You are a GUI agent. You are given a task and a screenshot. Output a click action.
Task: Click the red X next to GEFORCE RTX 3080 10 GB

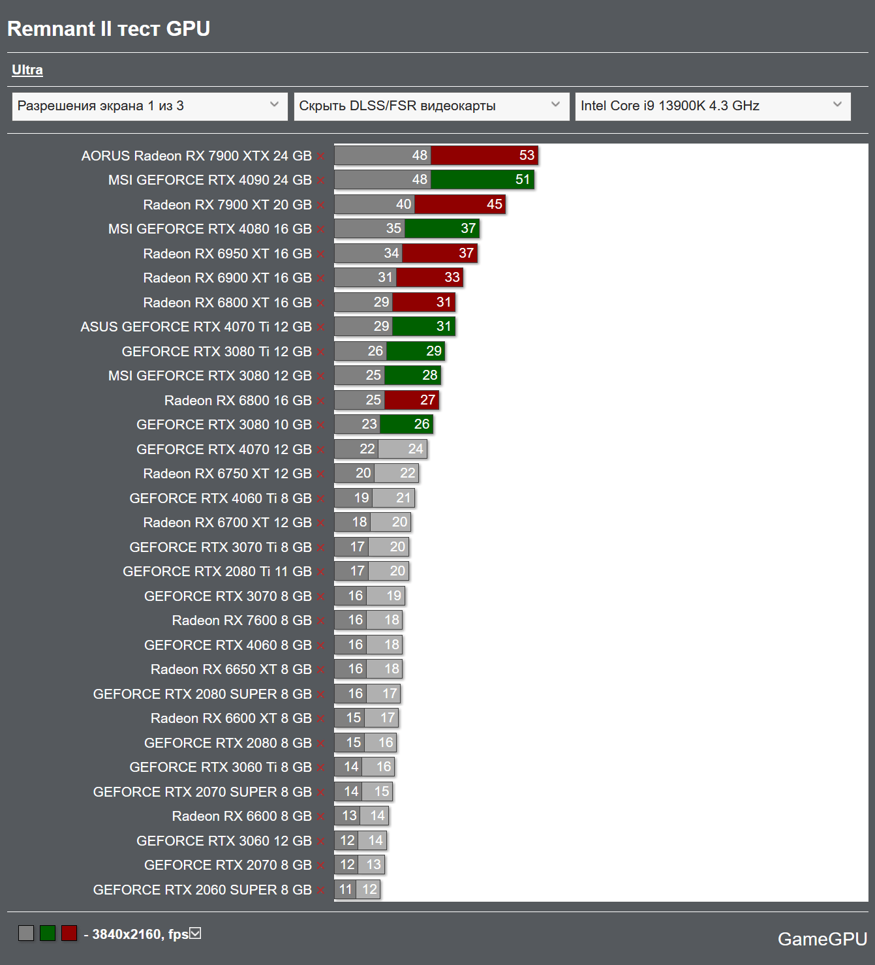click(320, 425)
